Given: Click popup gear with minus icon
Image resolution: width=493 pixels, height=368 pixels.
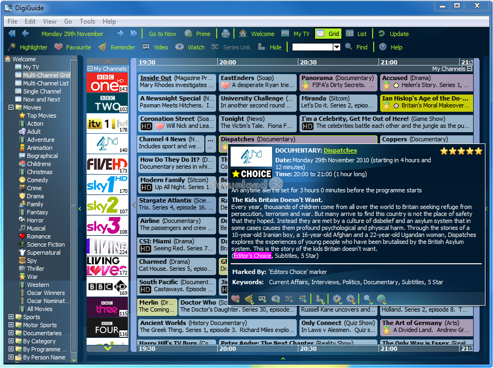Looking at the screenshot, I should (x=351, y=299).
